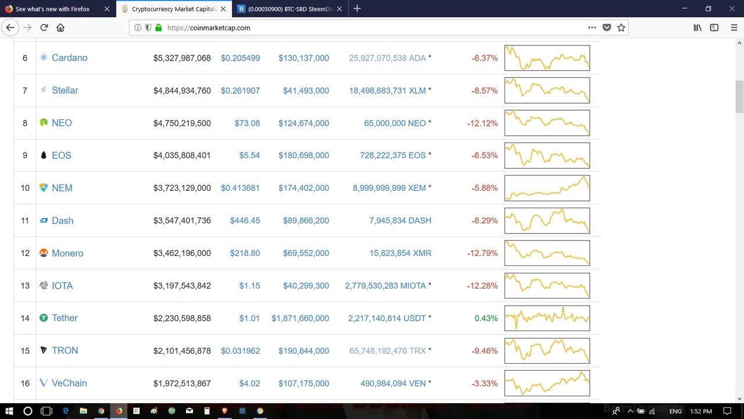Click EOS volume $180,698,000
Viewport: 744px width, 419px height.
click(x=303, y=155)
